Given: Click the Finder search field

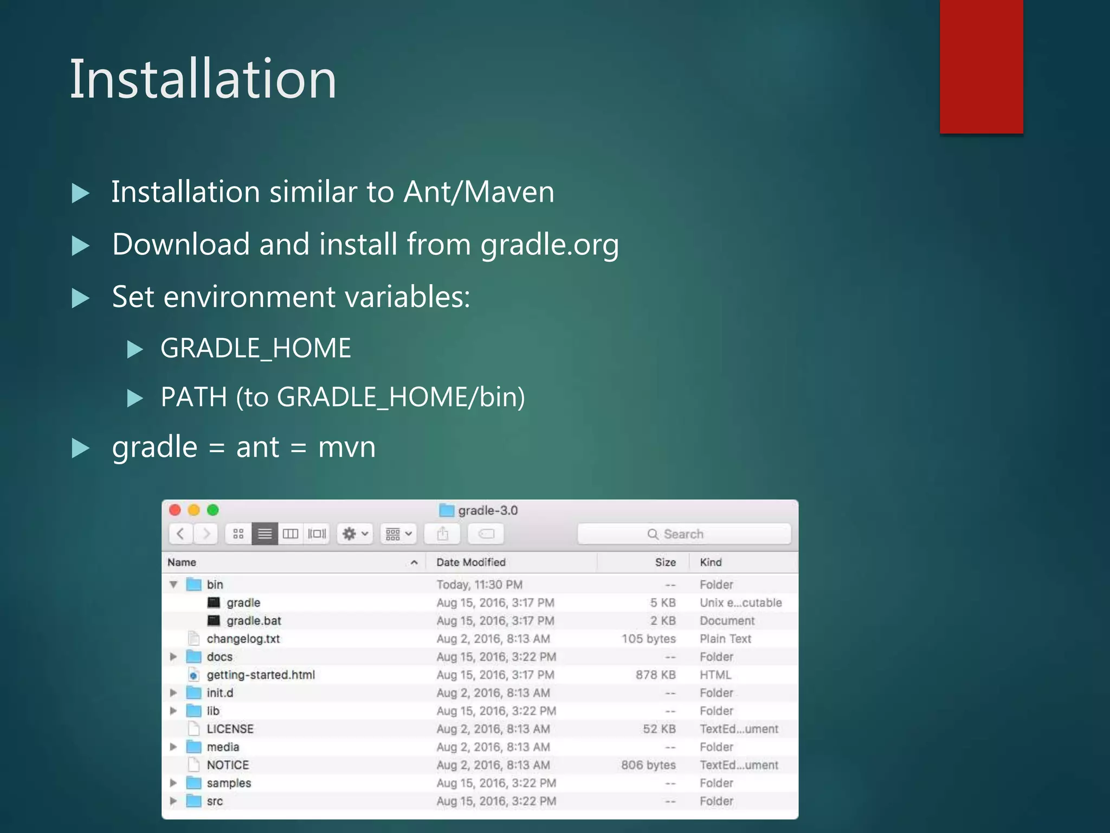Looking at the screenshot, I should click(684, 534).
